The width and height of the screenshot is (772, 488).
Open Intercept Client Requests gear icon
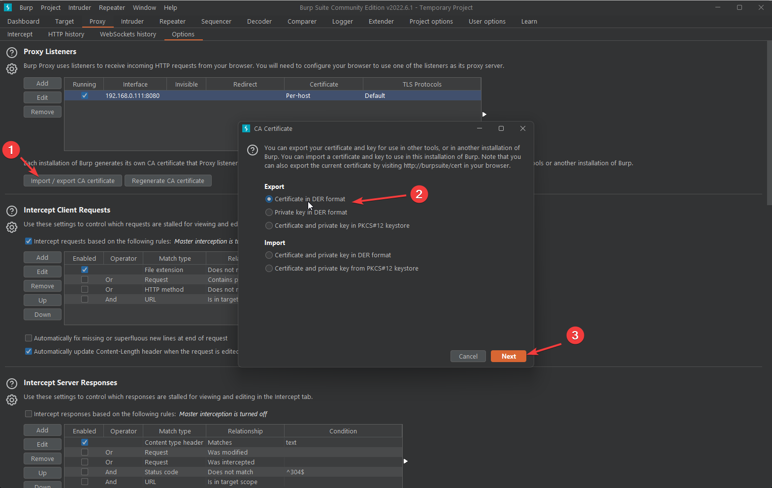point(12,227)
